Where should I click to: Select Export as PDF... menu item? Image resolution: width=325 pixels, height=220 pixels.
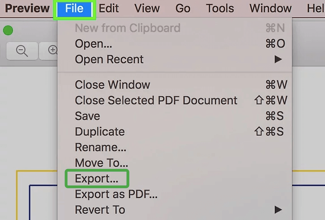coord(116,194)
